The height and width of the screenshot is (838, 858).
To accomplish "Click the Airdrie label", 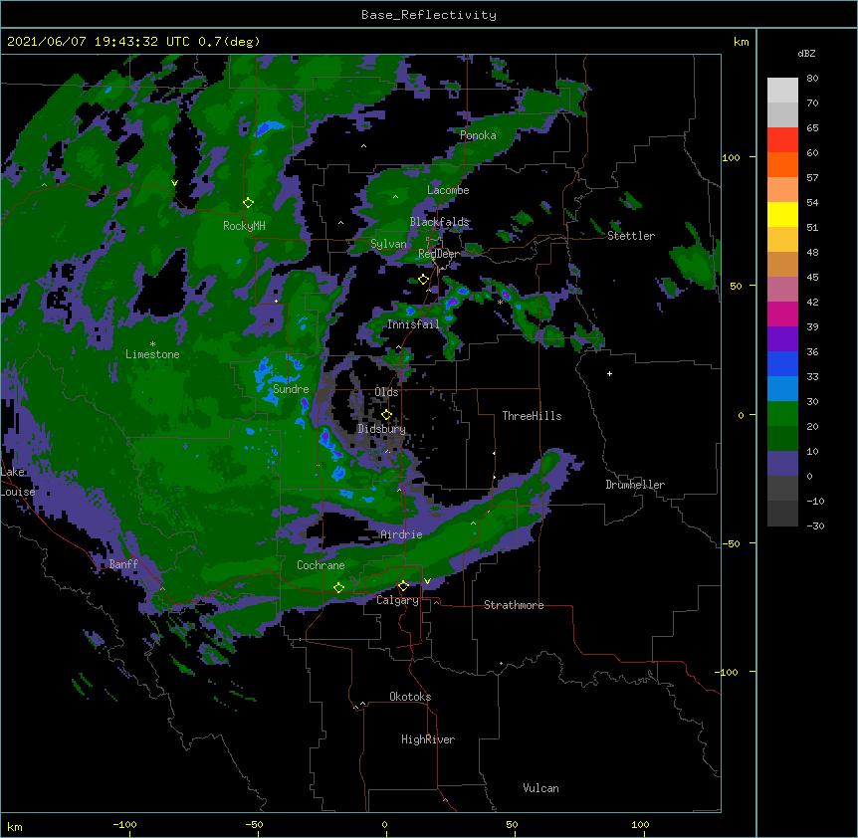I will pos(401,534).
